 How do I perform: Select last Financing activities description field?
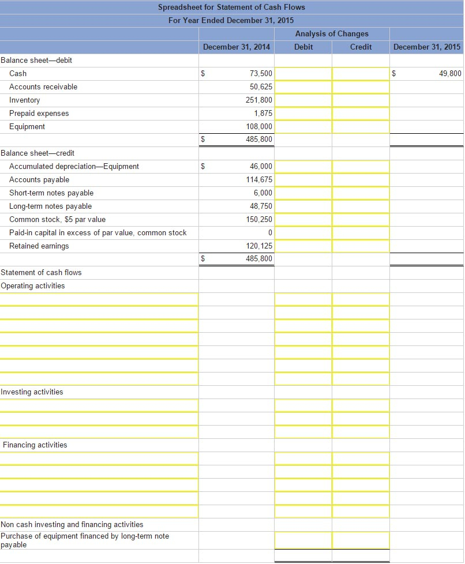99,512
